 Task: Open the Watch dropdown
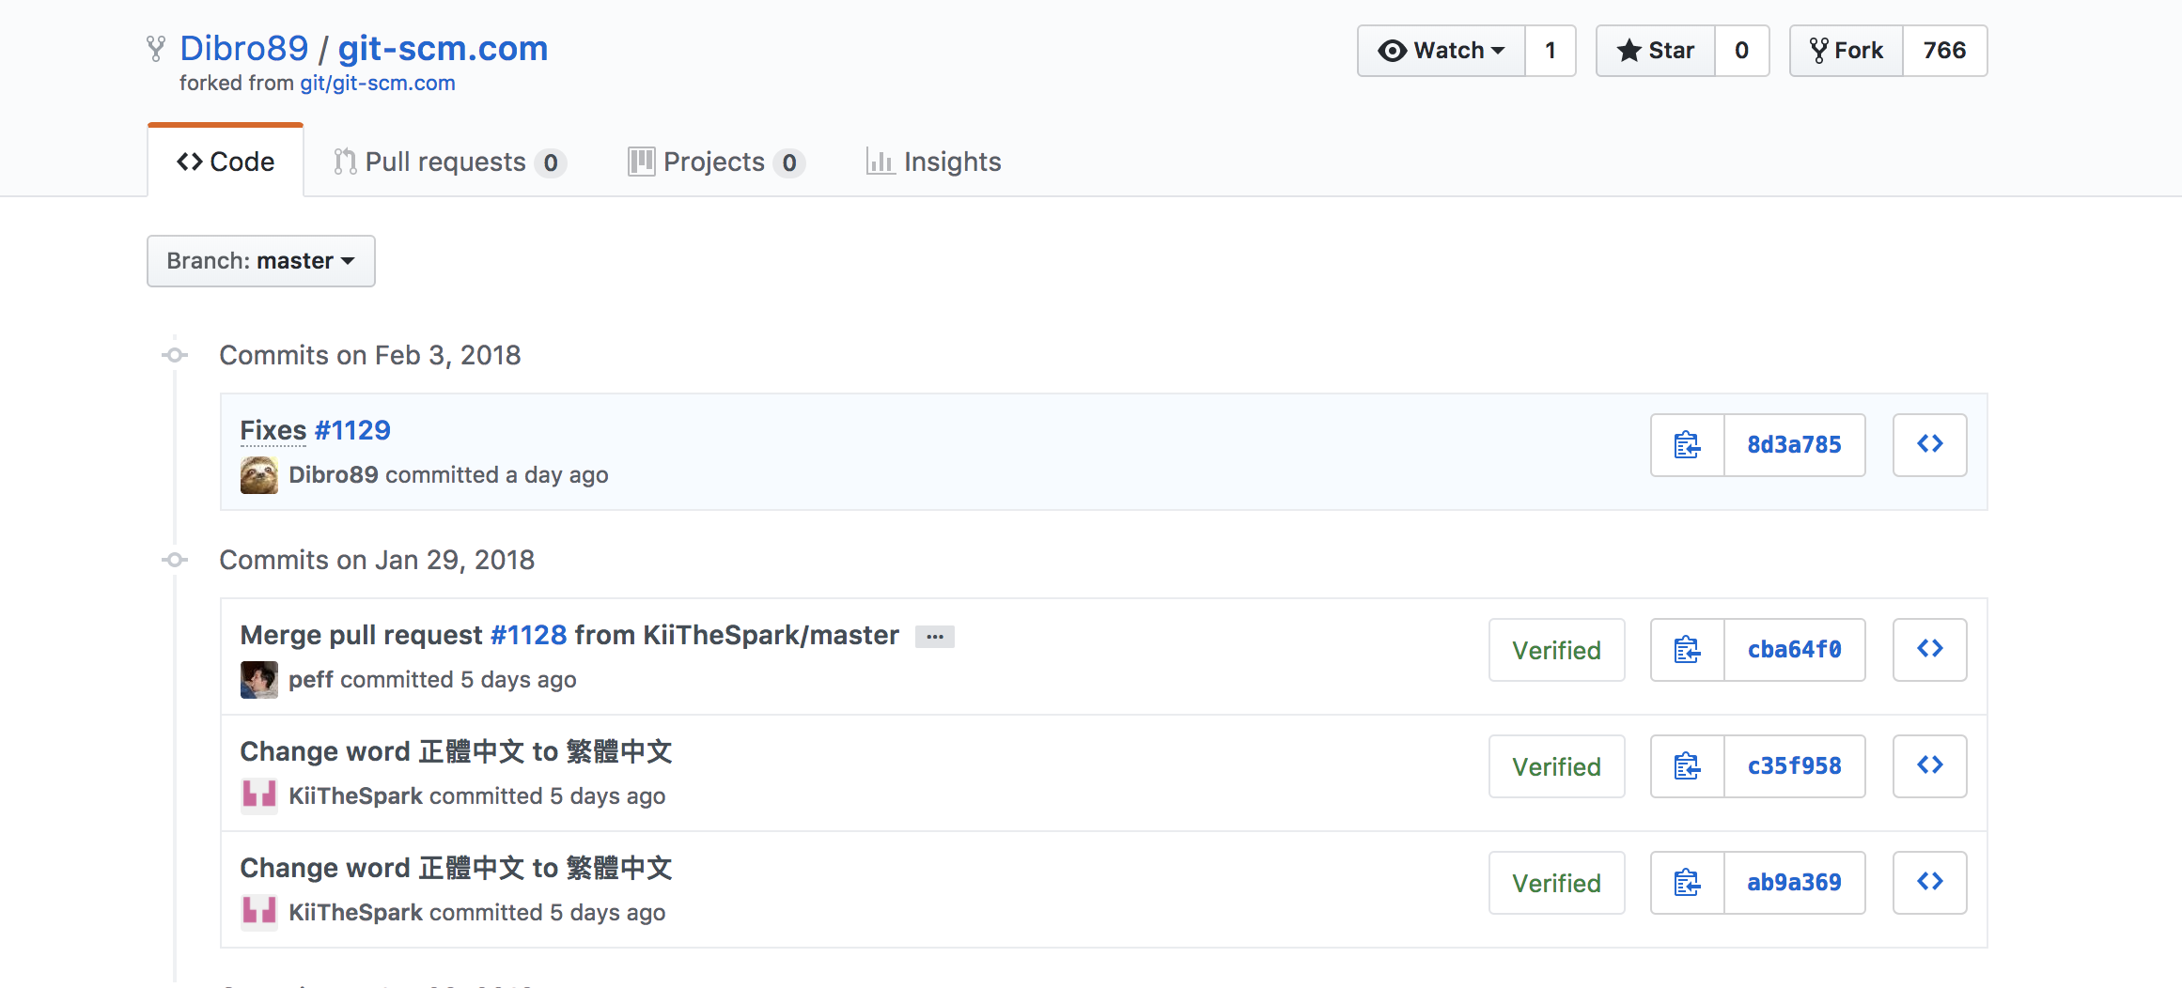[x=1442, y=51]
